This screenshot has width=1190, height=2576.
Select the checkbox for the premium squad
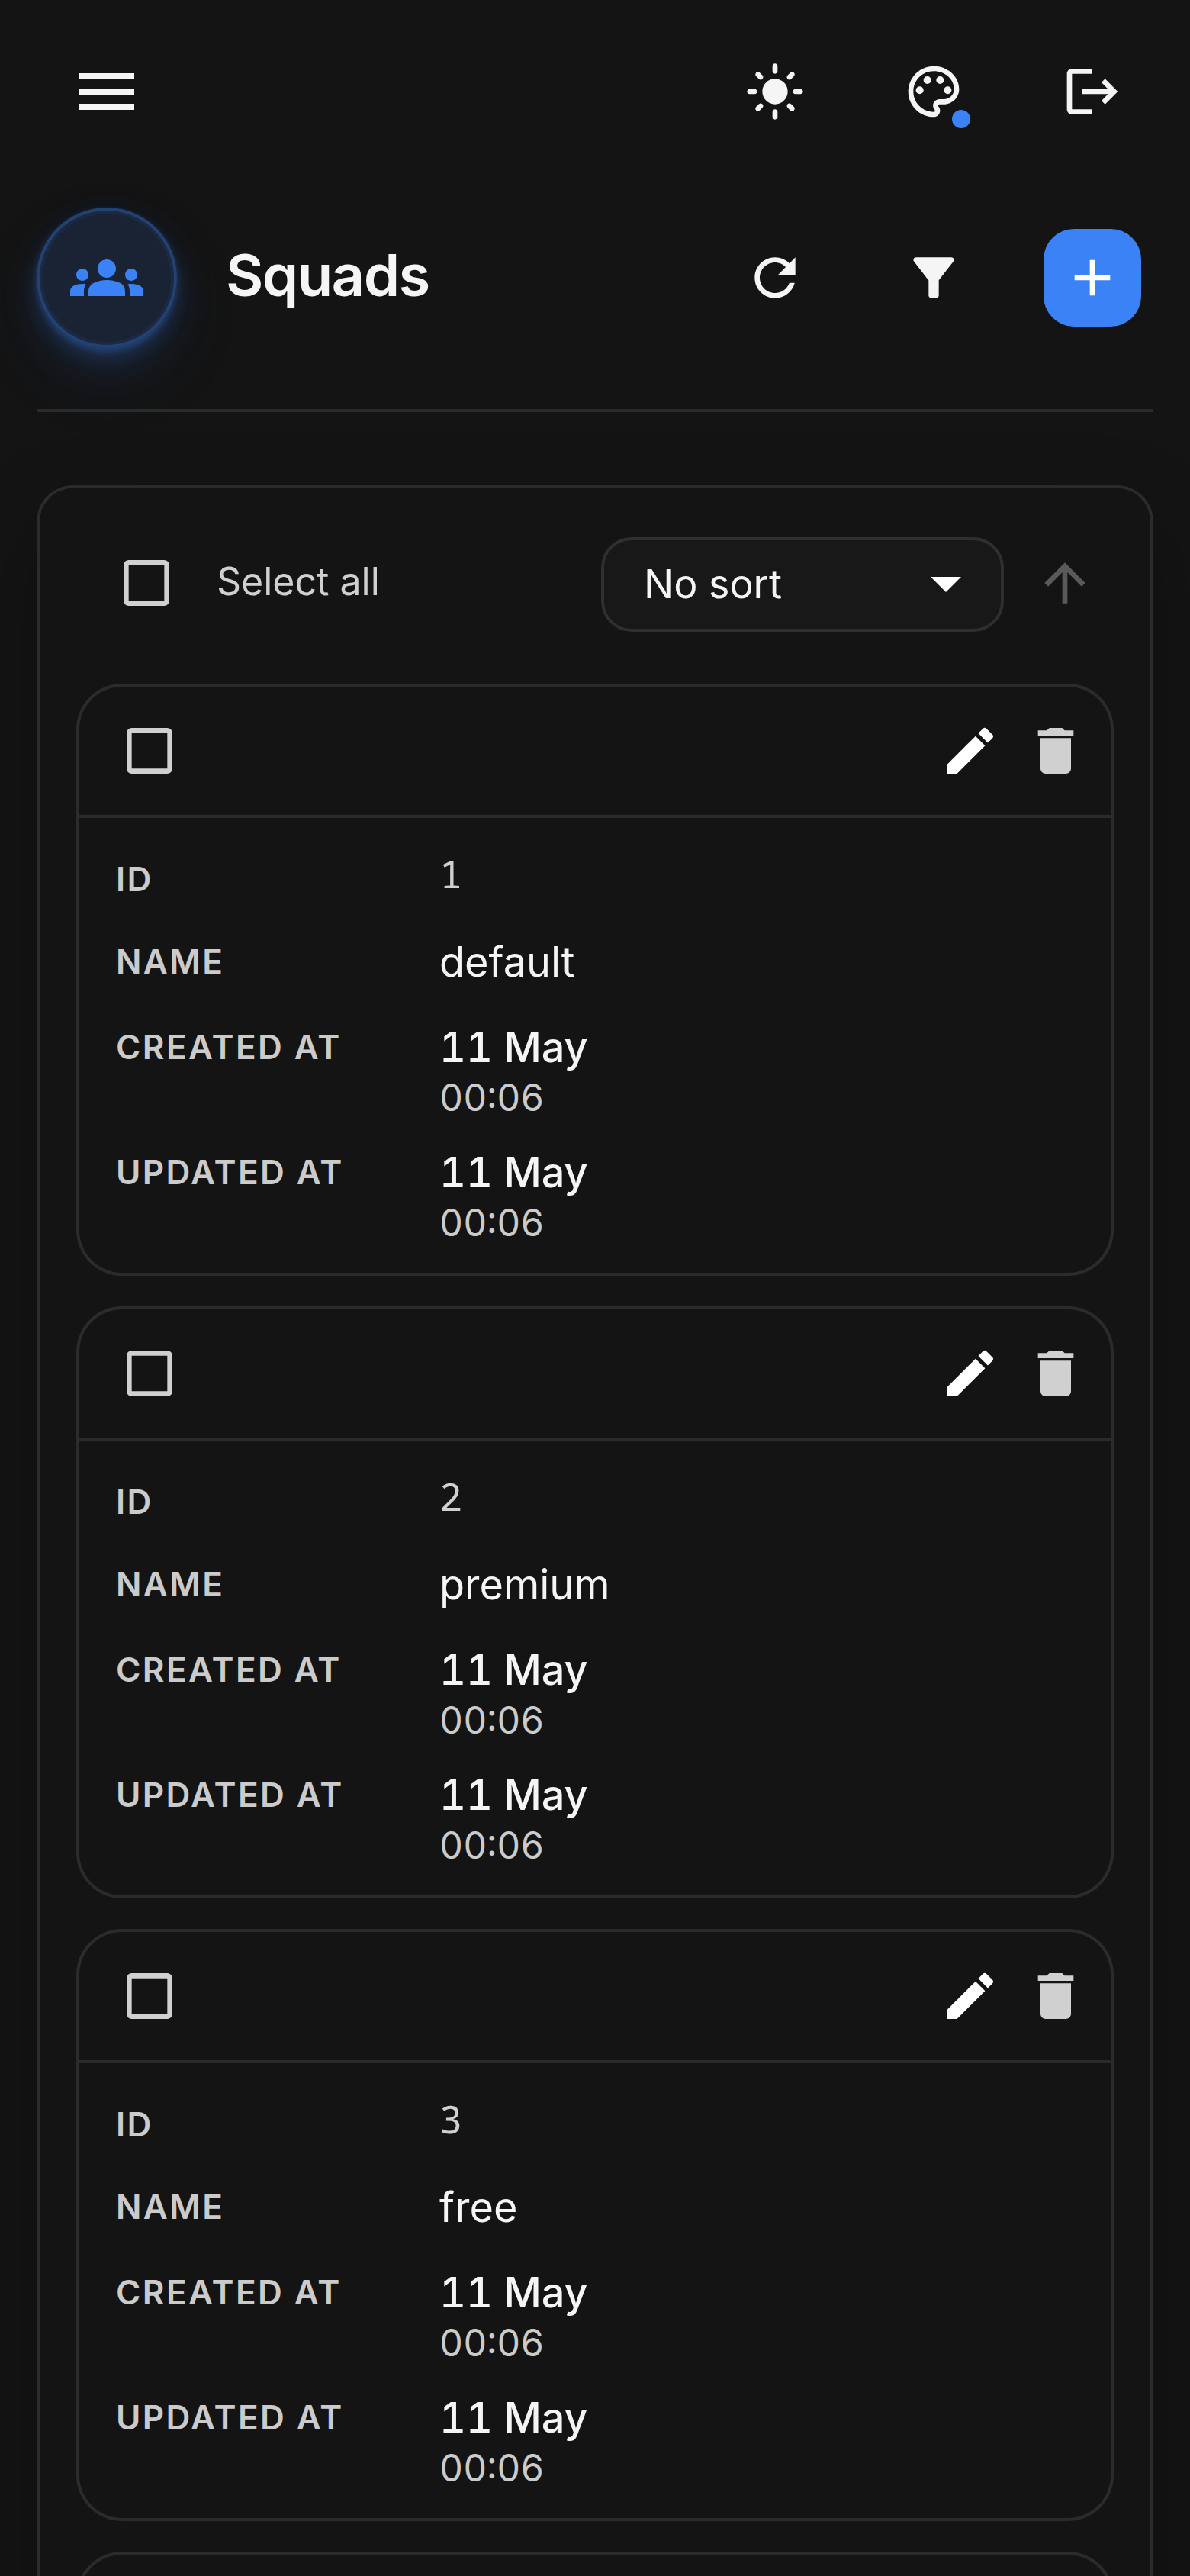click(x=149, y=1374)
